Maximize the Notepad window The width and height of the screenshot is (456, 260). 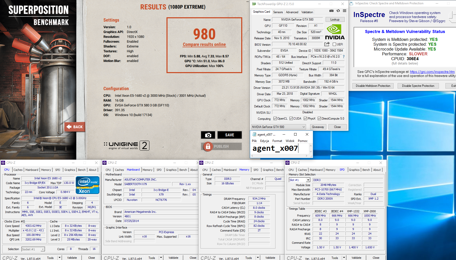click(x=295, y=134)
